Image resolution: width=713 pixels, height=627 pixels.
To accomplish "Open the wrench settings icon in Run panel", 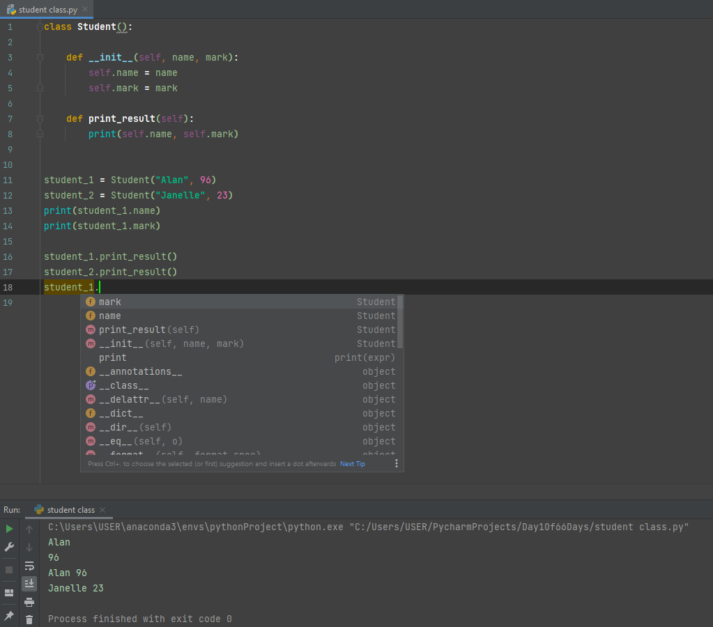I will (x=9, y=547).
